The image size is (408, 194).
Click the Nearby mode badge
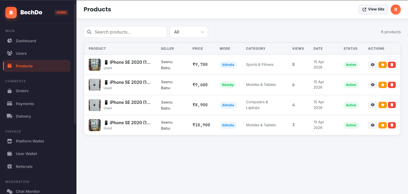pos(228,85)
